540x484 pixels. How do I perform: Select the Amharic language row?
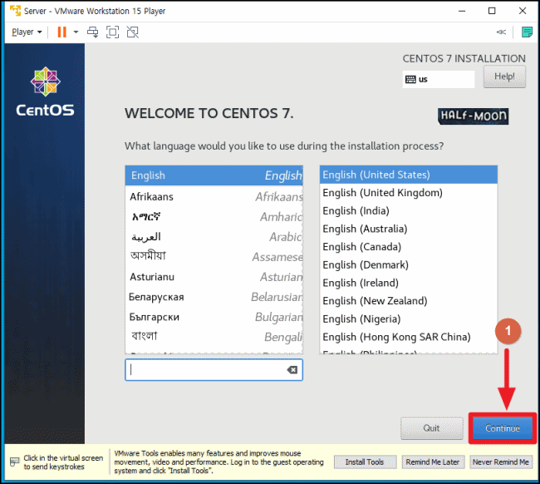[x=214, y=217]
